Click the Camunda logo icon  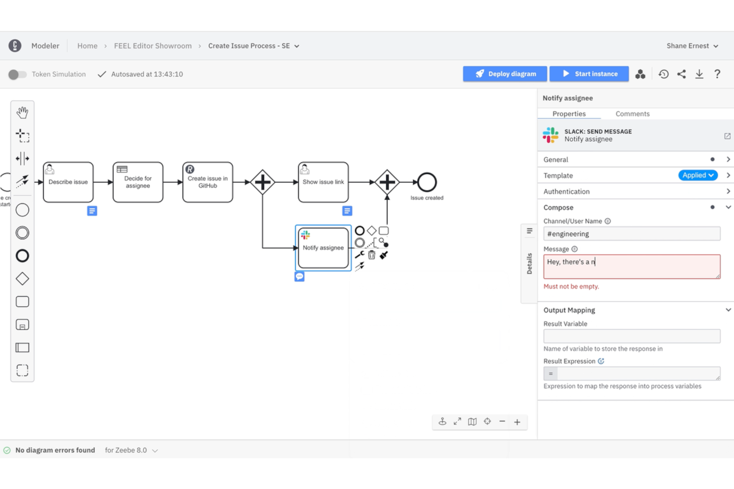click(x=15, y=46)
